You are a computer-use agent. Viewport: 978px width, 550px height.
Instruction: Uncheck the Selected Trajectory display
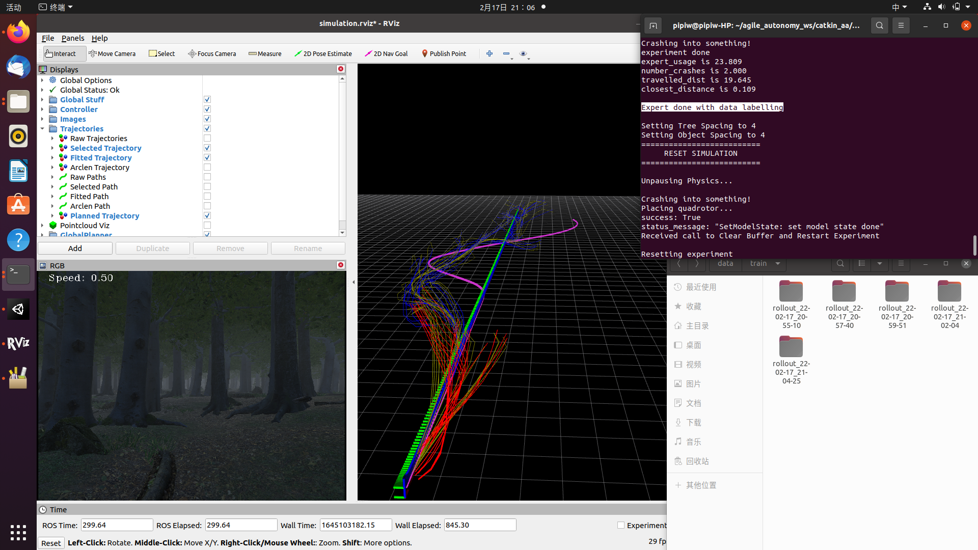(207, 147)
